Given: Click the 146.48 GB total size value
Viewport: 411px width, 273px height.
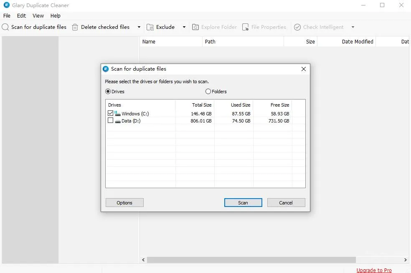Looking at the screenshot, I should click(201, 114).
